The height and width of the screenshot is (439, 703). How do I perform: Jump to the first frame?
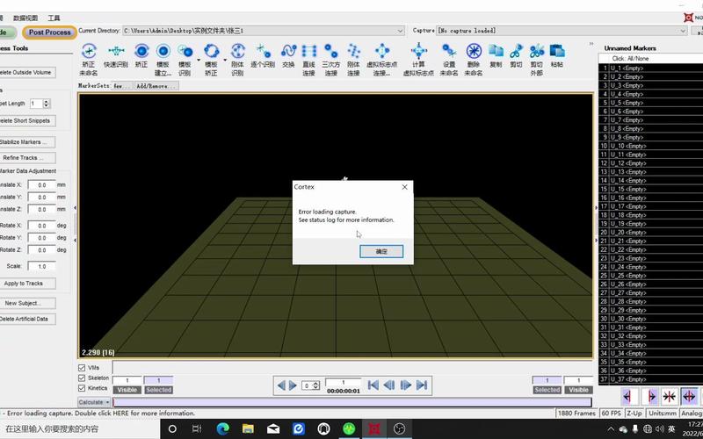point(373,385)
